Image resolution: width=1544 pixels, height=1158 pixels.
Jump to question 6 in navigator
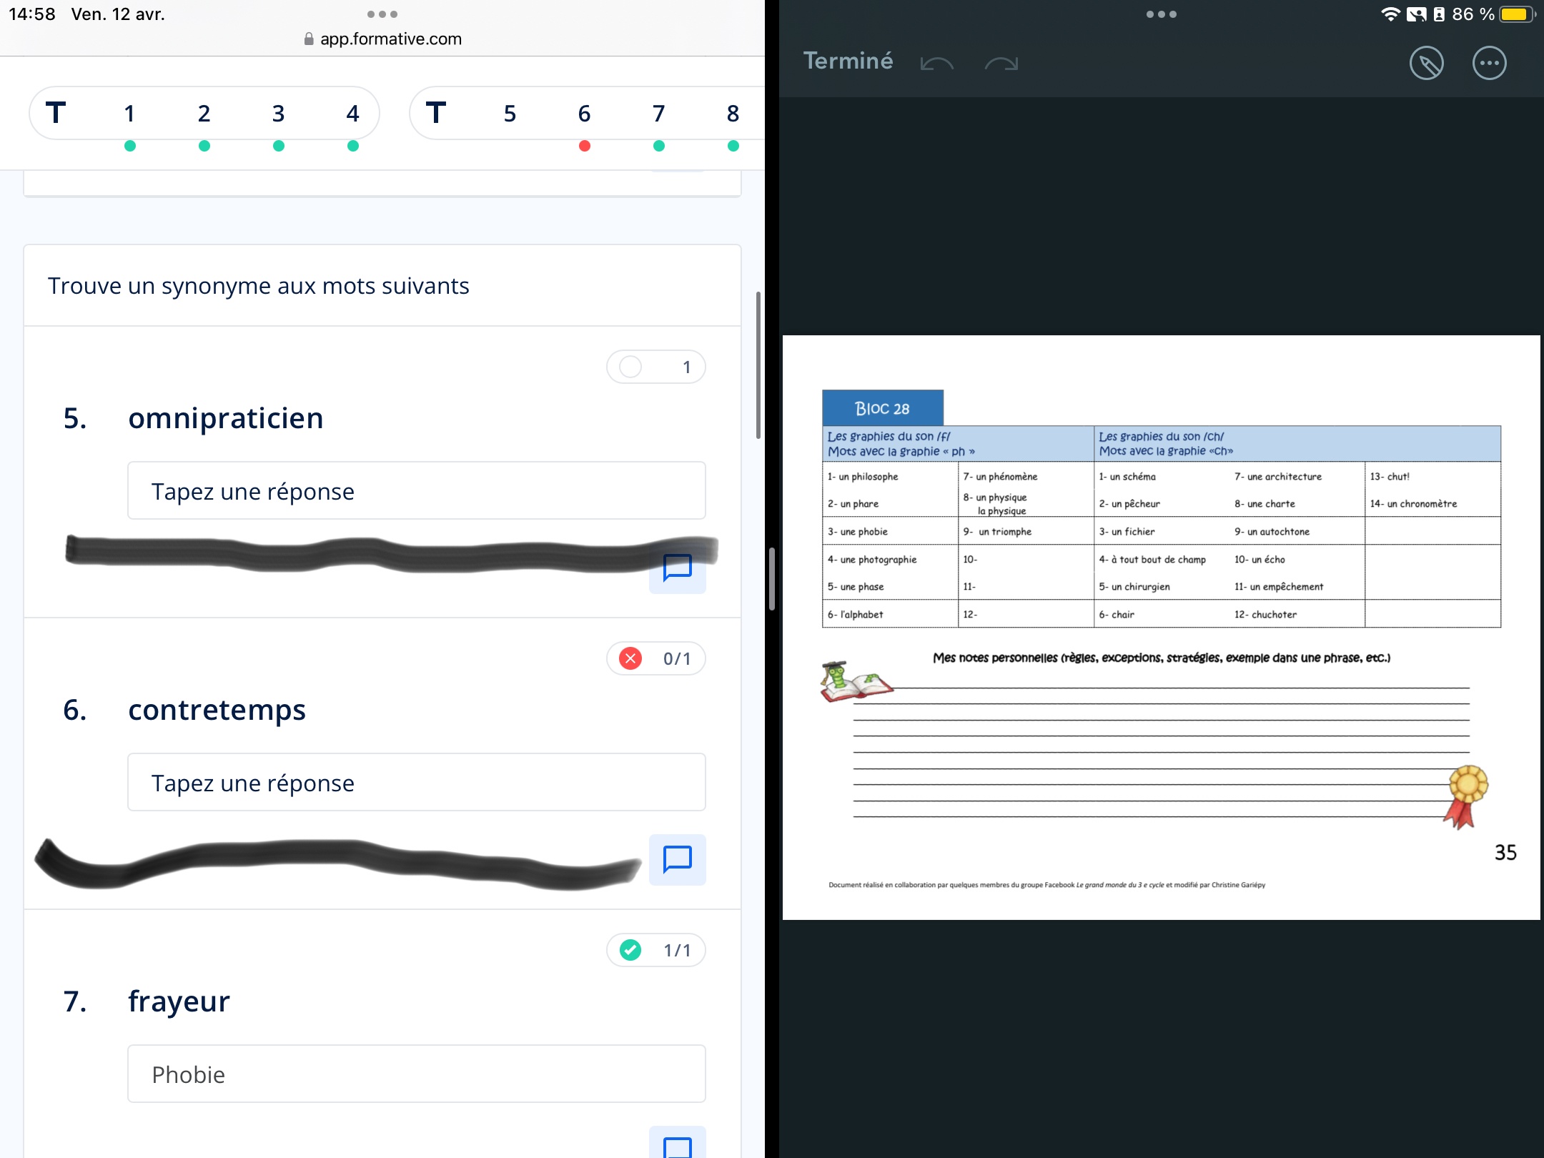(584, 114)
